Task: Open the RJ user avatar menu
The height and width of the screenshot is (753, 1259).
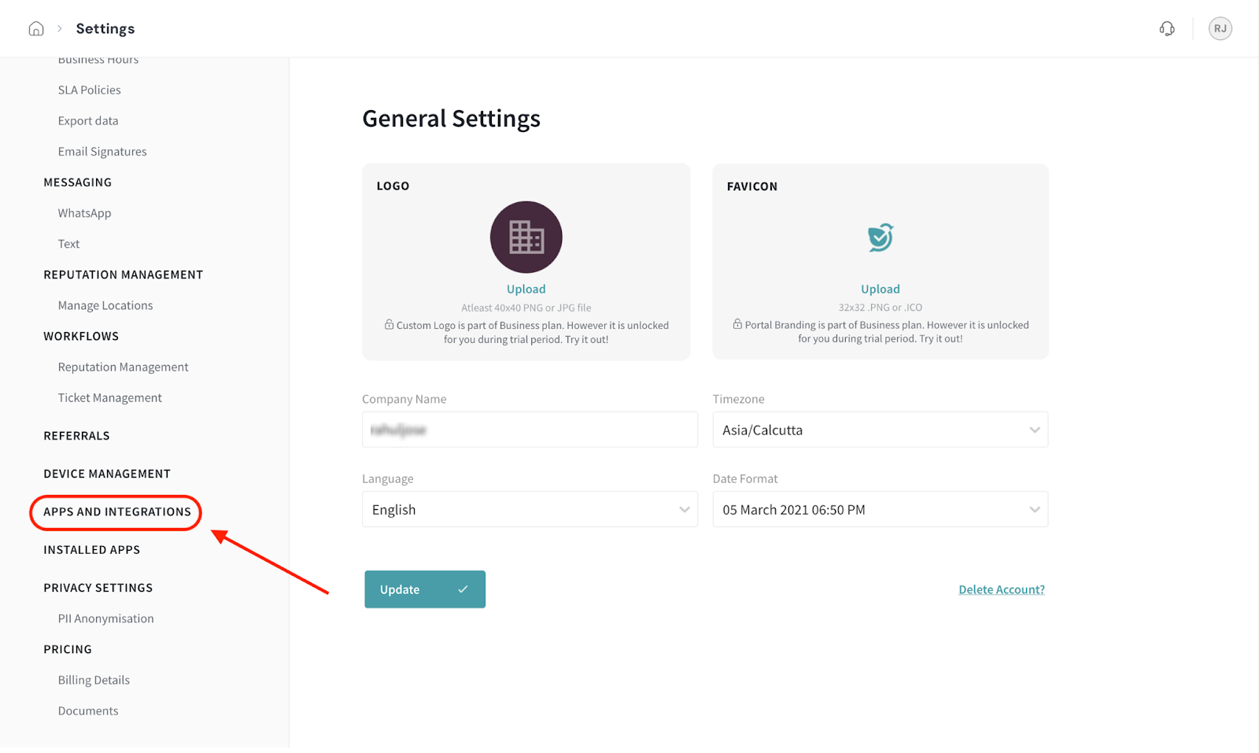Action: 1220,29
